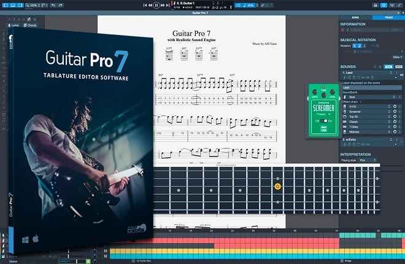Jump to the end of the score

click(x=168, y=5)
